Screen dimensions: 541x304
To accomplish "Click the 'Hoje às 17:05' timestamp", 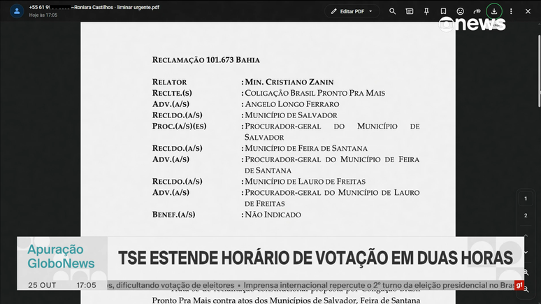I will [x=43, y=15].
